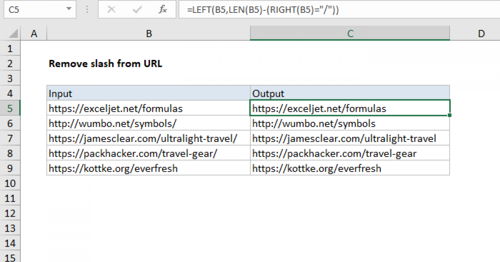Open the Name Box dropdown arrow
Image resolution: width=500 pixels, height=262 pixels.
pos(68,10)
